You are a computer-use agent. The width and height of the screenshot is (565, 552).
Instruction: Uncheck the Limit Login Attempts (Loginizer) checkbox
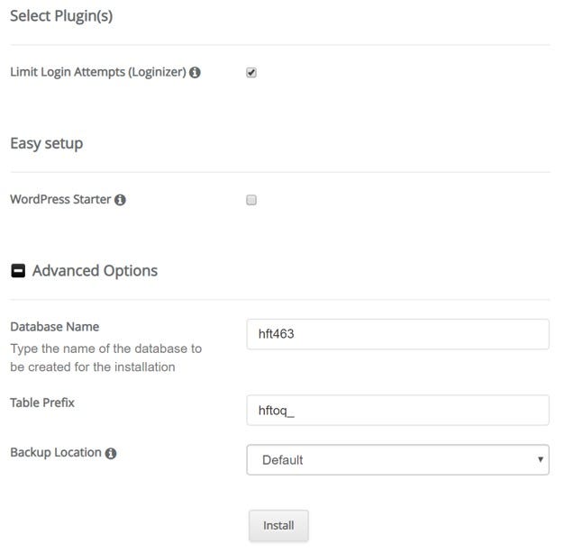coord(251,72)
